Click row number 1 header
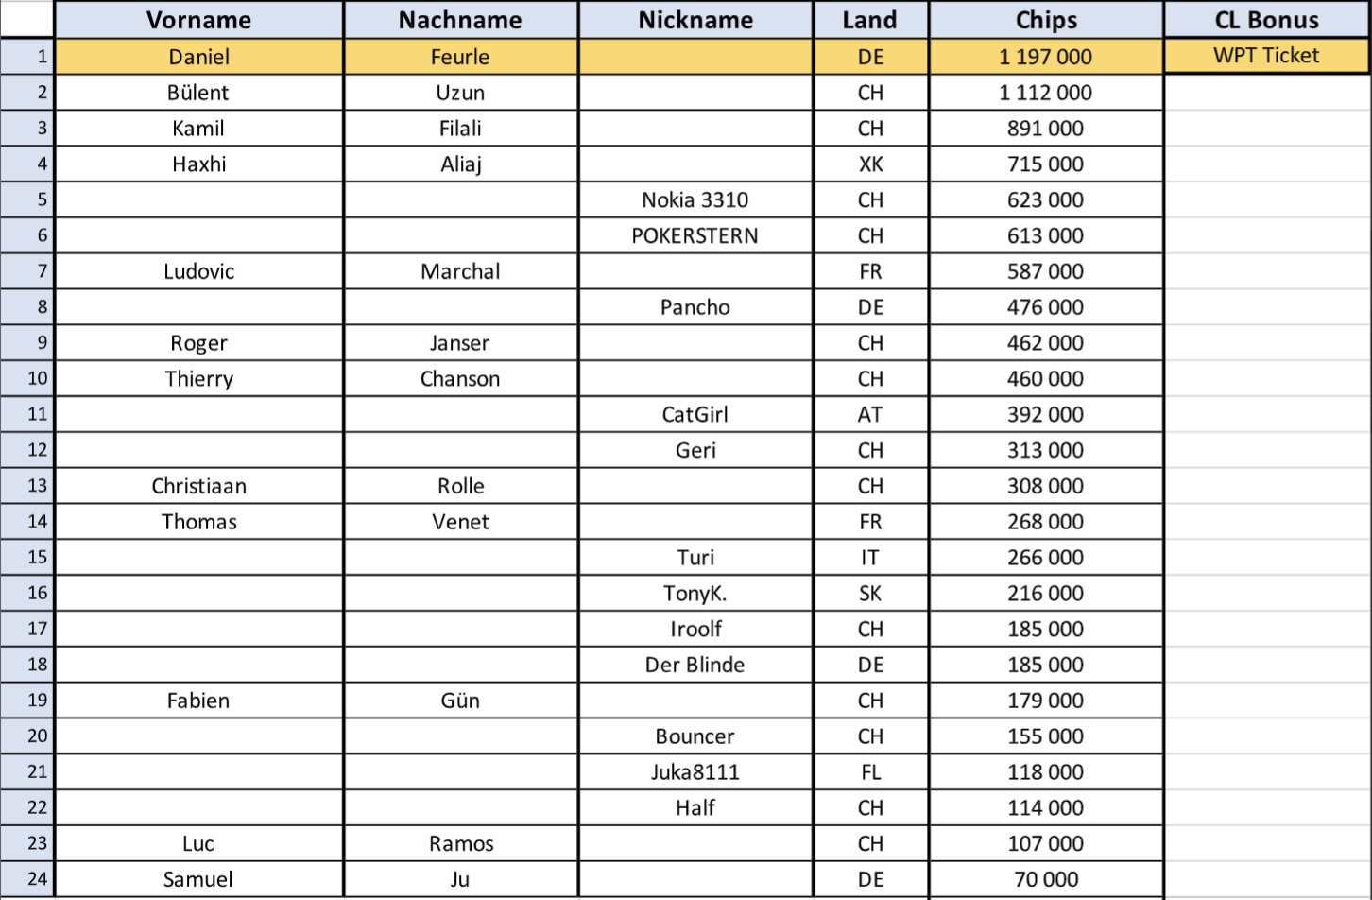The height and width of the screenshot is (900, 1372). 27,57
